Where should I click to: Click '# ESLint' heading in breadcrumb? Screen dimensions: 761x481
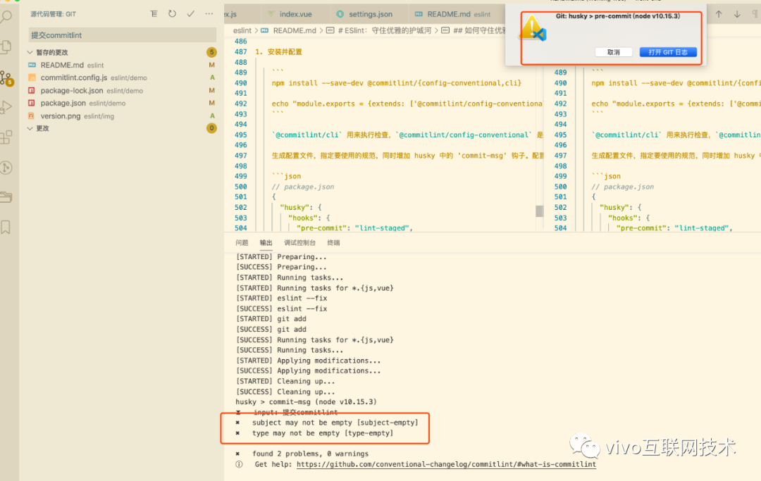384,30
